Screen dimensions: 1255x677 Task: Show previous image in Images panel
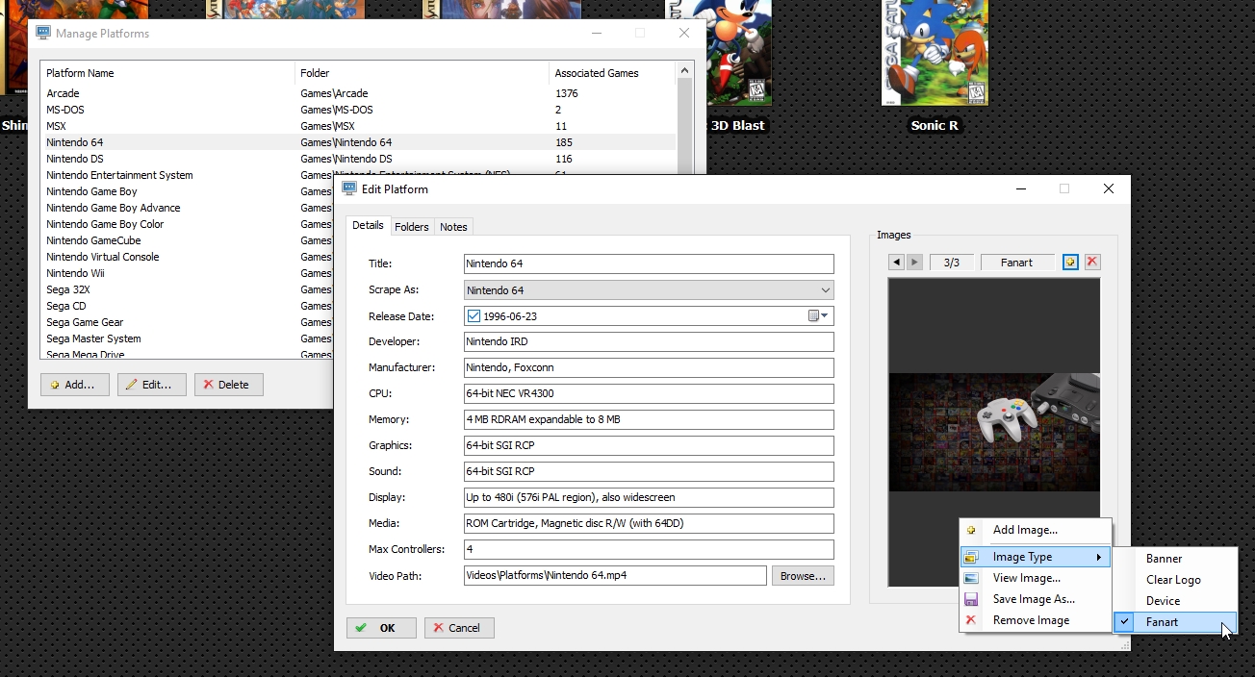pyautogui.click(x=896, y=263)
